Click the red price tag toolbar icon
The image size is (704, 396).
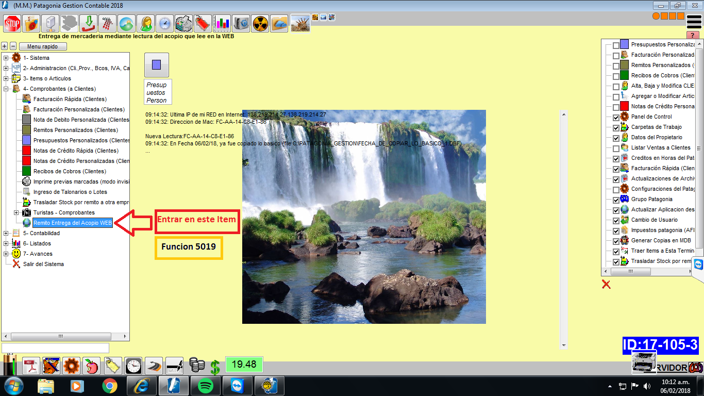(203, 24)
